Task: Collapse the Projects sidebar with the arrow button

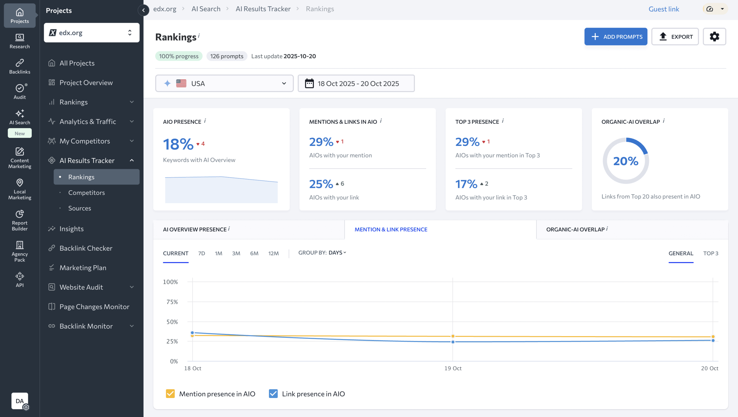Action: pos(143,10)
